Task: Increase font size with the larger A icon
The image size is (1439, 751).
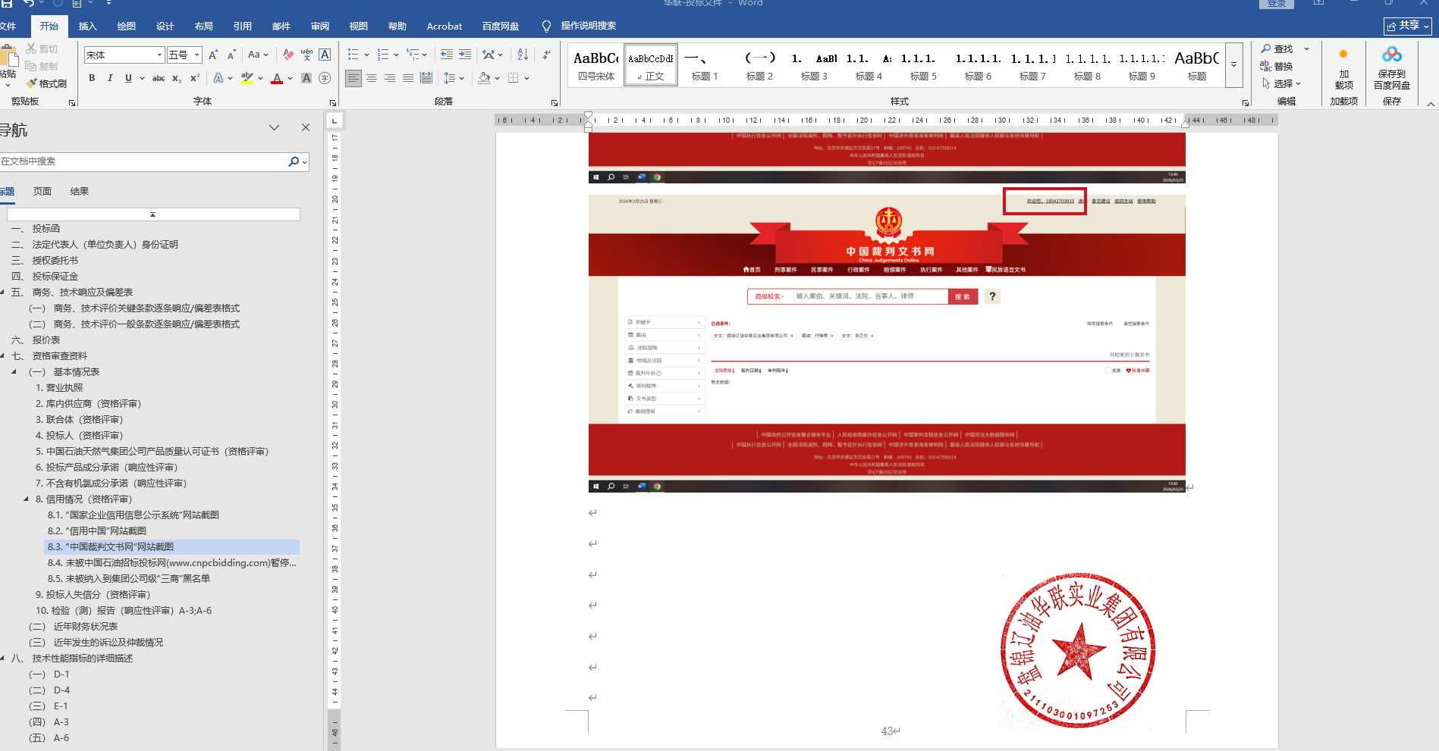Action: tap(213, 55)
